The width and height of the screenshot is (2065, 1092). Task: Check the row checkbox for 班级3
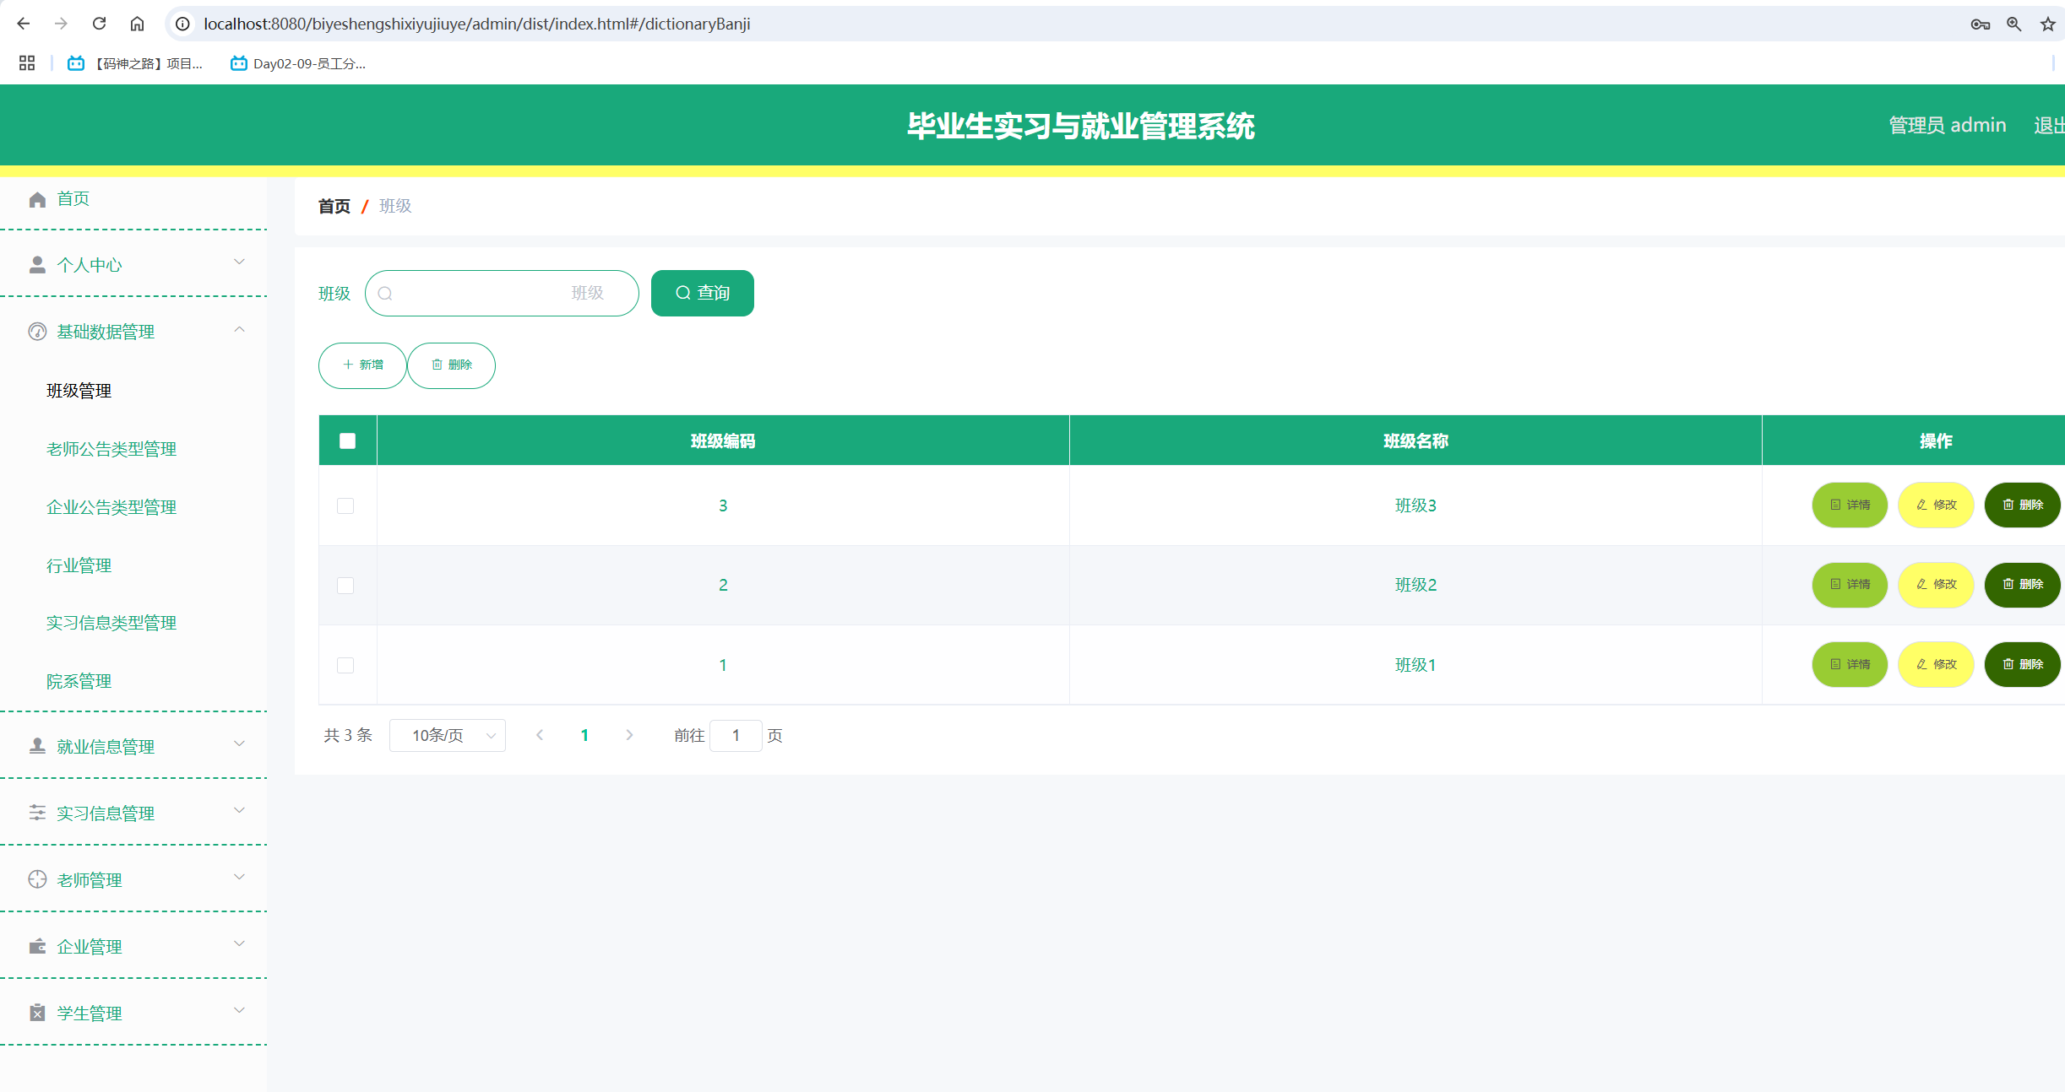pos(345,505)
